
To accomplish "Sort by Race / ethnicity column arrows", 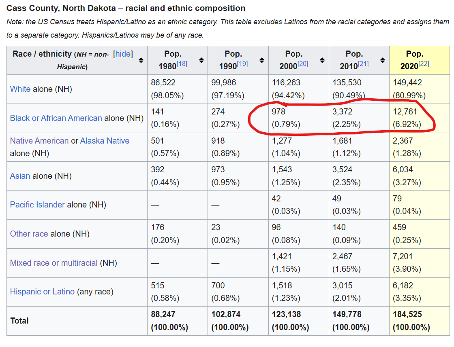I will [141, 60].
